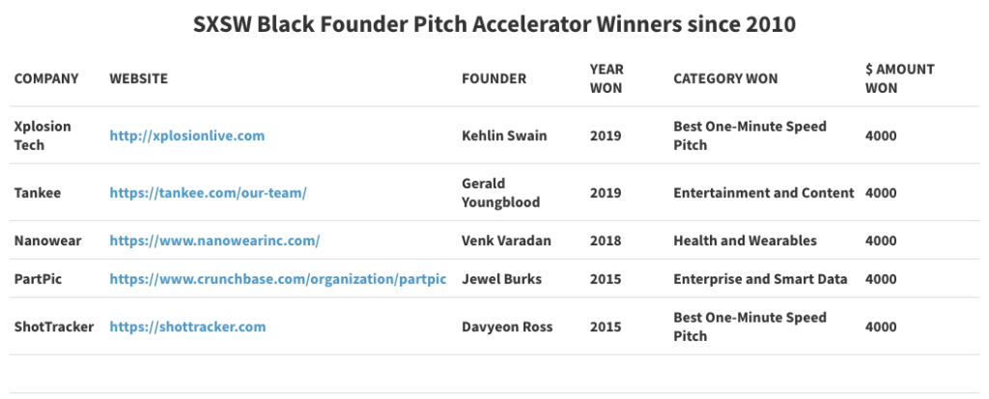This screenshot has height=399, width=989.
Task: Open the xplosionlive.com website link
Action: tap(186, 135)
